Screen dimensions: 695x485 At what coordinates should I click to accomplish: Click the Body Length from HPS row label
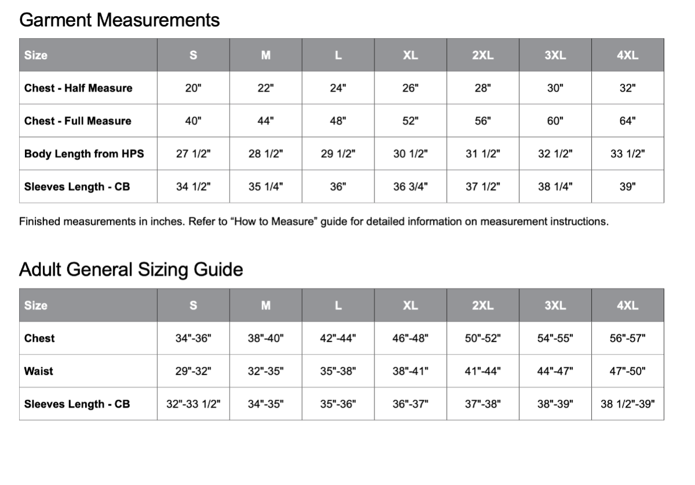84,154
